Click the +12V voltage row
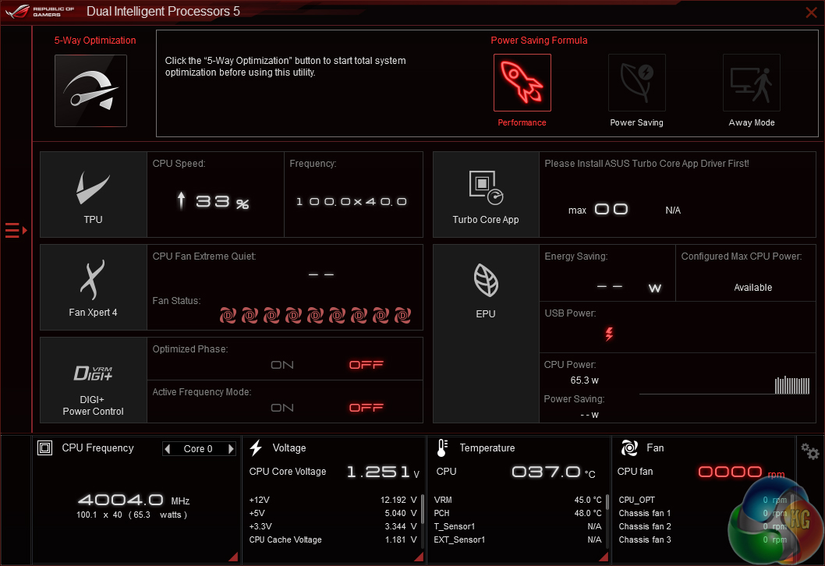Screen dimensions: 825x566 333,500
